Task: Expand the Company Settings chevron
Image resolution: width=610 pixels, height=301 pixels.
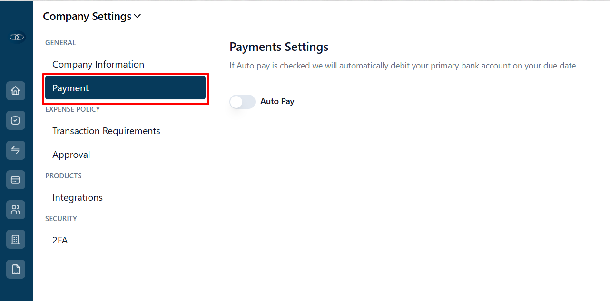Action: tap(138, 16)
